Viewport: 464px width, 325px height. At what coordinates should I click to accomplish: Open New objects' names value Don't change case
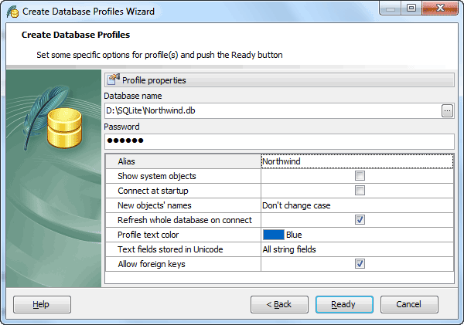pos(357,205)
